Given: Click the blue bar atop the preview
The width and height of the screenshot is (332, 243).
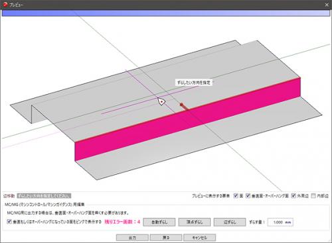Looking at the screenshot, I should pos(166,13).
